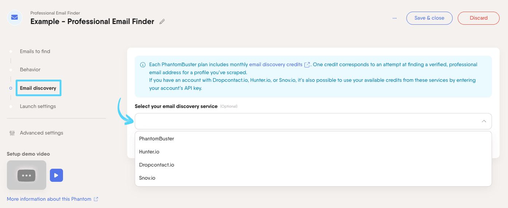508x208 pixels.
Task: Click the Advanced settings sliders icon
Action: (x=12, y=133)
